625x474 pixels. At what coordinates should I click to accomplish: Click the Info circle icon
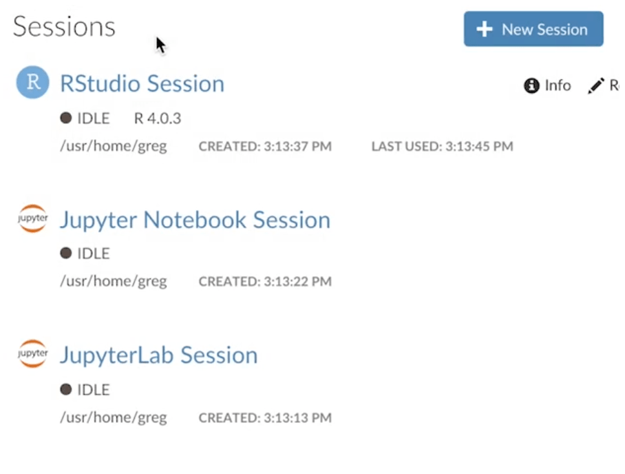tap(531, 85)
